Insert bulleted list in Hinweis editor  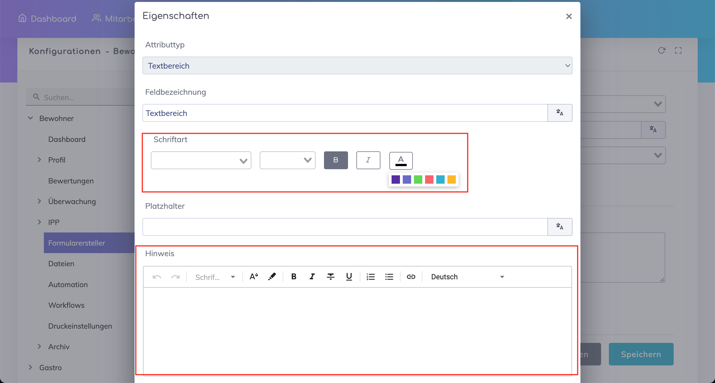click(389, 277)
